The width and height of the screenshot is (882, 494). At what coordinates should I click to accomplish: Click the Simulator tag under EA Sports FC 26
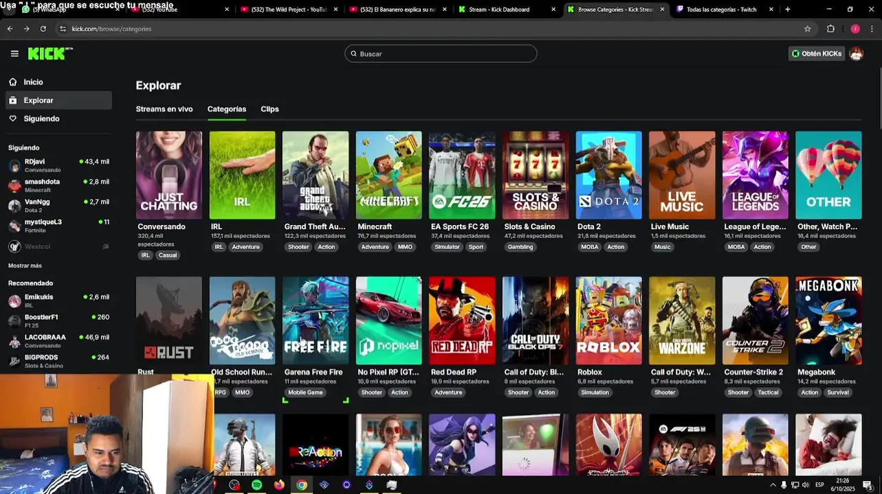[x=447, y=247]
